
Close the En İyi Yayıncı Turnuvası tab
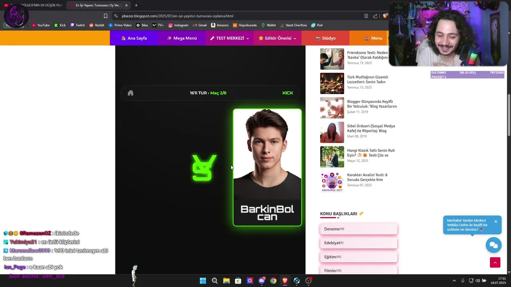[x=126, y=5]
